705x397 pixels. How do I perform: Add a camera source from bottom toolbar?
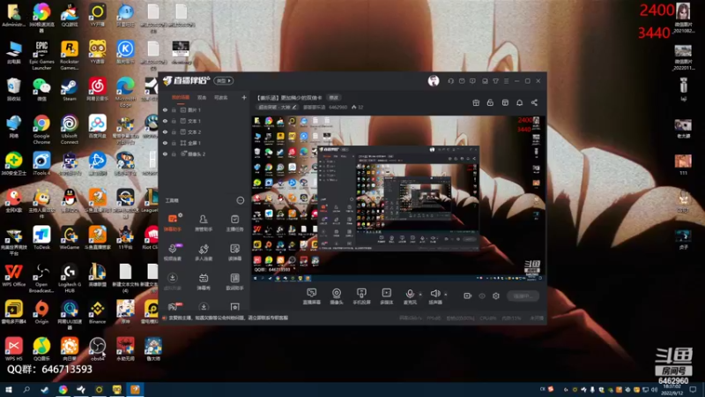coord(337,296)
